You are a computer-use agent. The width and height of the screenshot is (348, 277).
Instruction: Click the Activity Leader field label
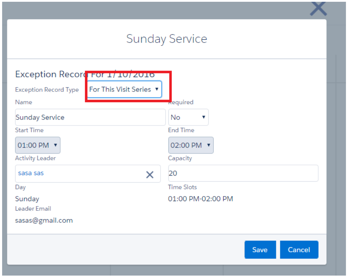(35, 158)
